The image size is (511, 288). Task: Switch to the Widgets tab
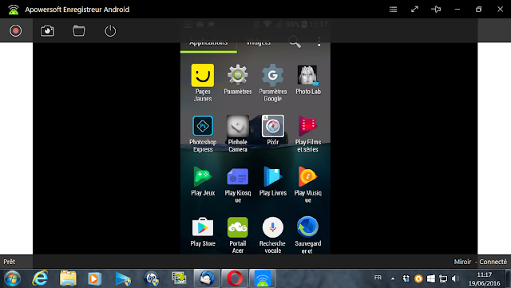click(x=258, y=42)
